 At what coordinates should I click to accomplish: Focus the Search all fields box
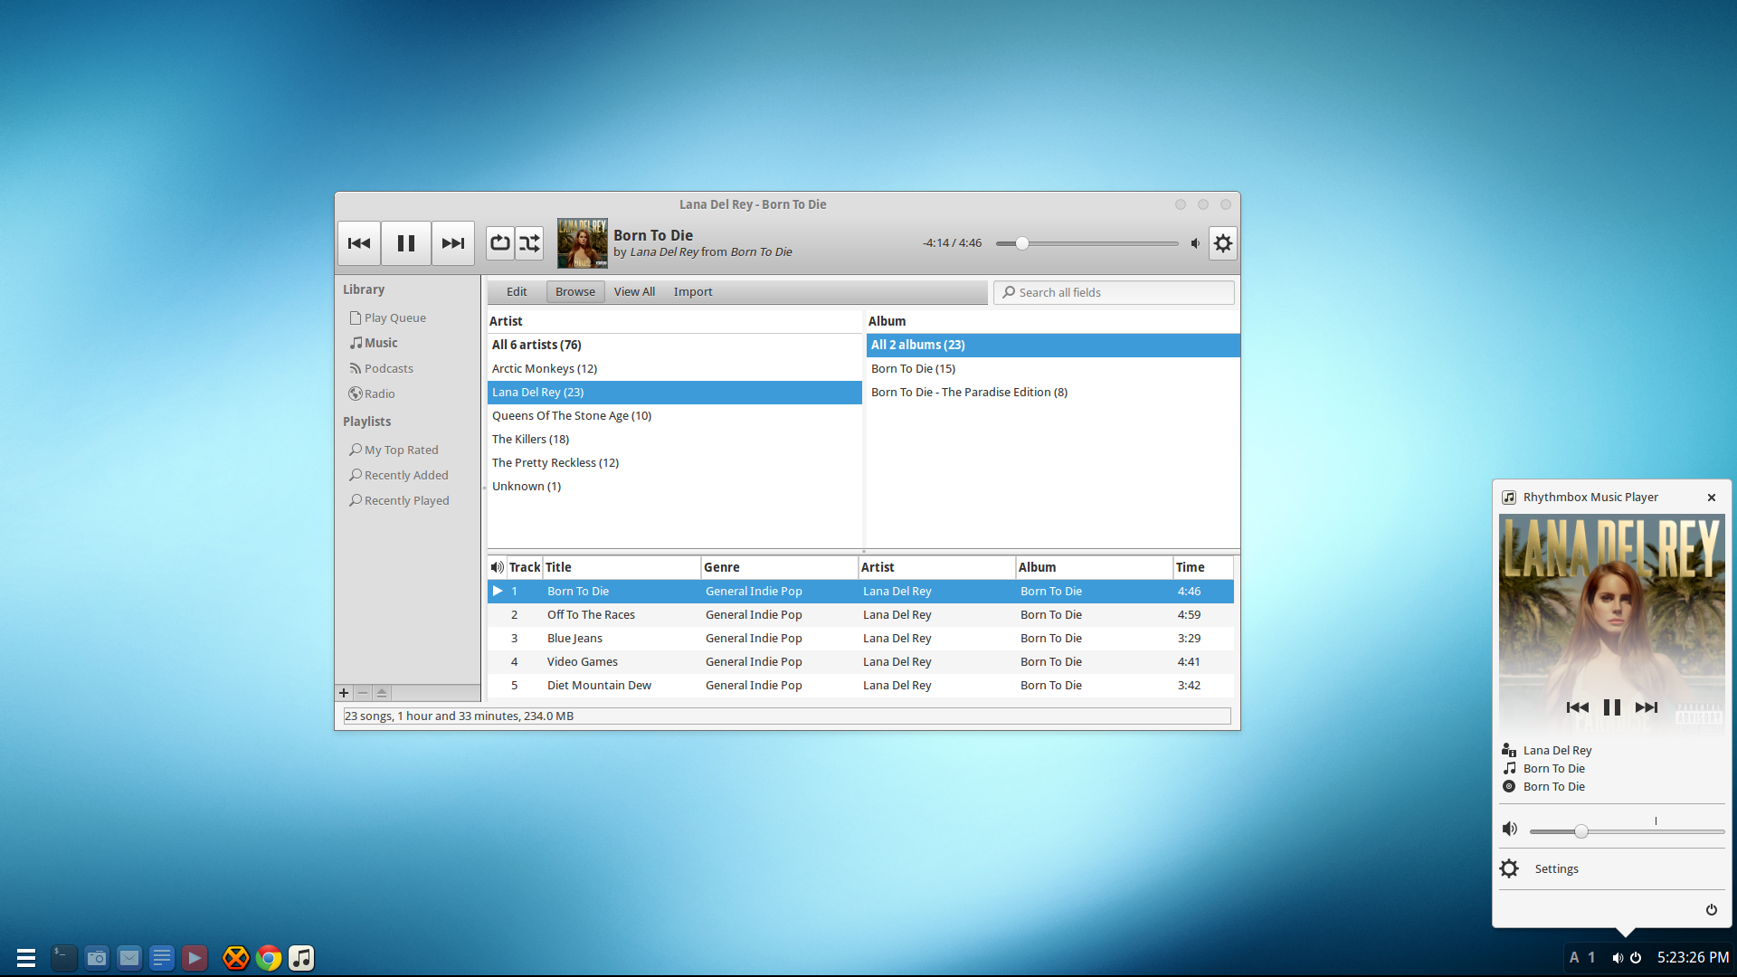1114,292
